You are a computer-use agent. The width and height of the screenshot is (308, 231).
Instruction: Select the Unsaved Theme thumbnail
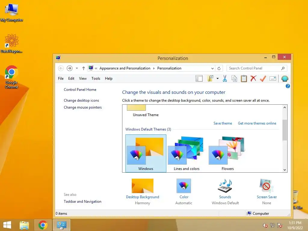point(136,108)
